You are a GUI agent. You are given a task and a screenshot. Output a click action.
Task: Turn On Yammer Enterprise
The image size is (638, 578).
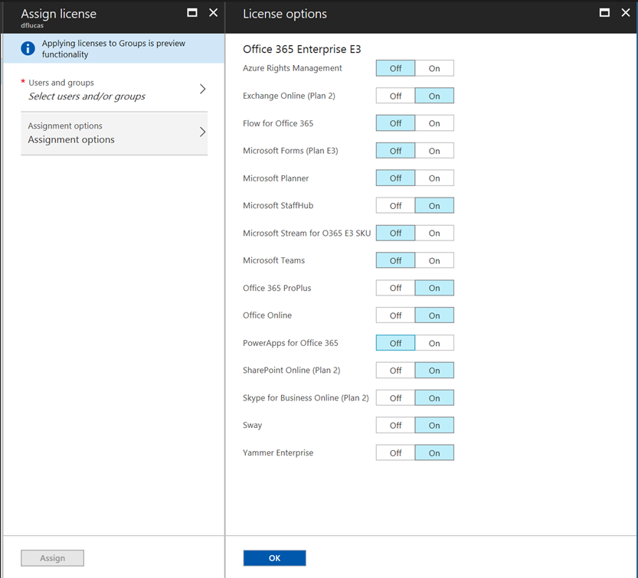434,452
